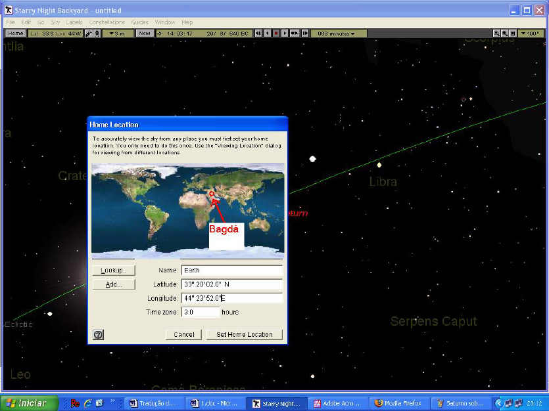Click the Libra constellation label
This screenshot has height=411, width=549.
pyautogui.click(x=383, y=182)
